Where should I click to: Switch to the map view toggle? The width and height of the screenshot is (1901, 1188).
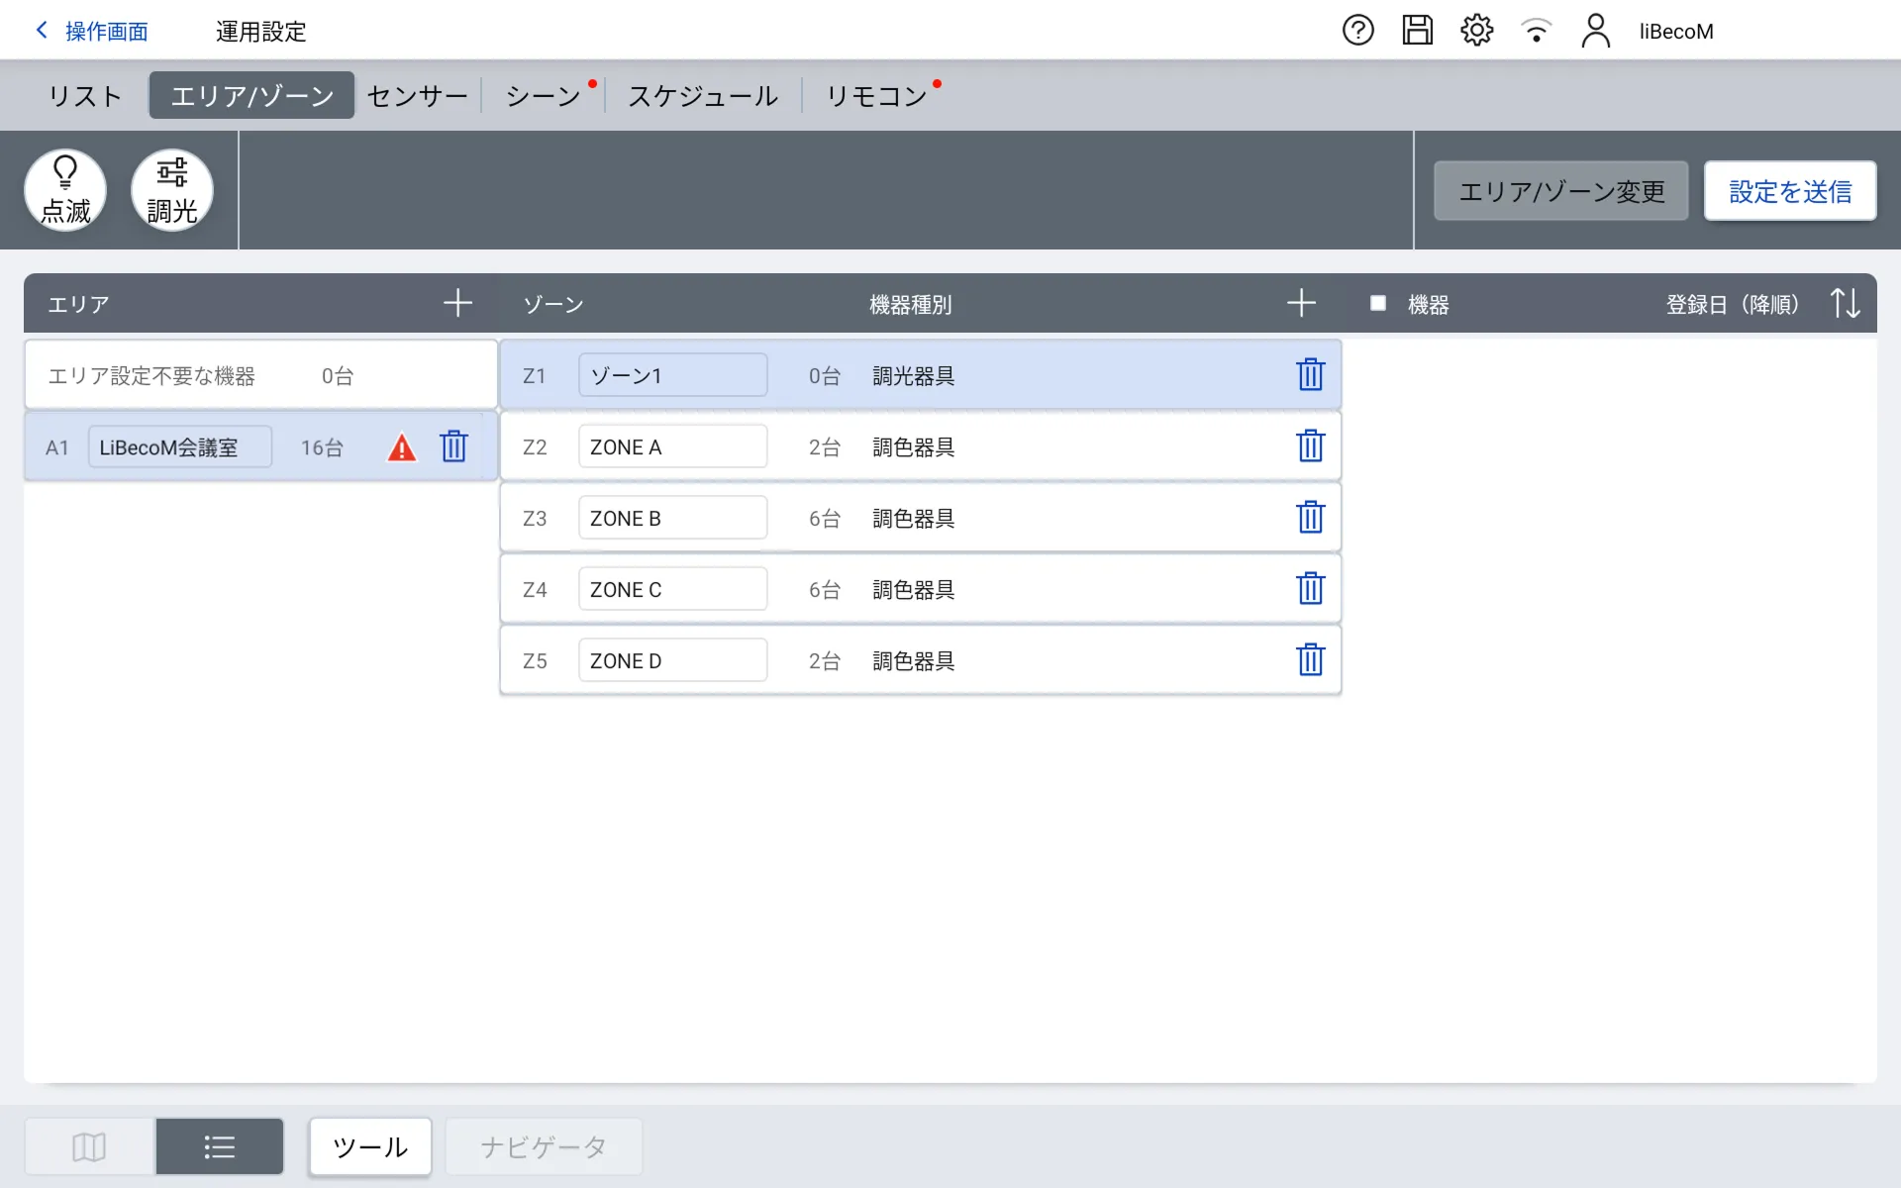pos(89,1146)
